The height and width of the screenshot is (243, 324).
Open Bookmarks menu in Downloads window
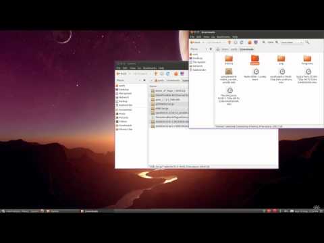pos(223,36)
